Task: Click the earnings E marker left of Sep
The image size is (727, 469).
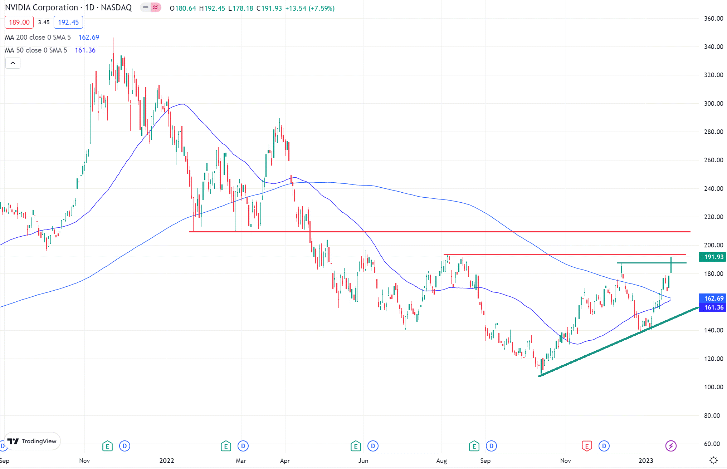Action: tap(474, 446)
